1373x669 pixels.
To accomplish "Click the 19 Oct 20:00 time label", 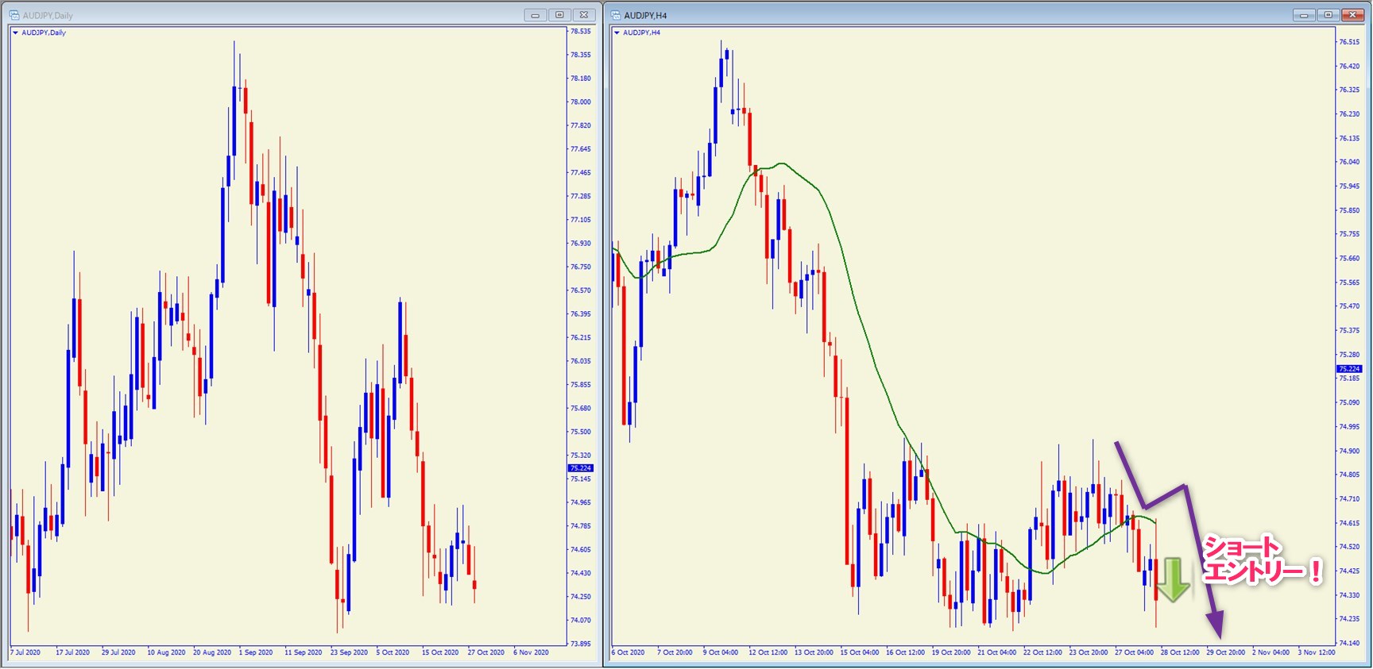I will click(x=951, y=652).
